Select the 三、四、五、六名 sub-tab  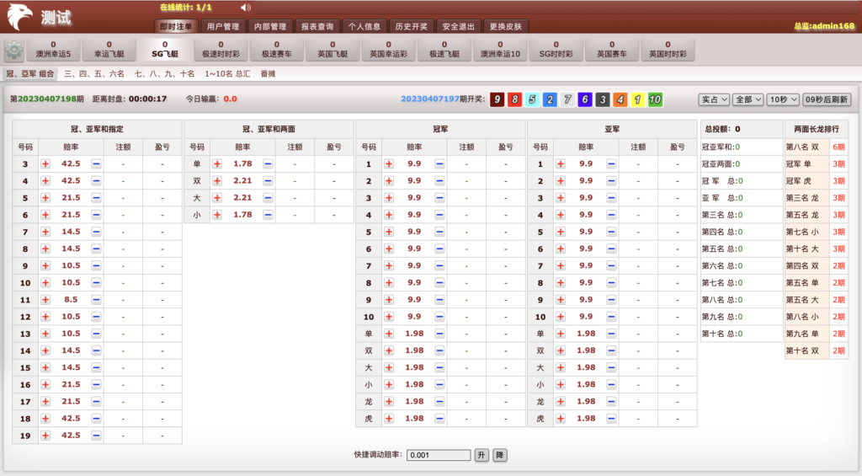pyautogui.click(x=94, y=74)
